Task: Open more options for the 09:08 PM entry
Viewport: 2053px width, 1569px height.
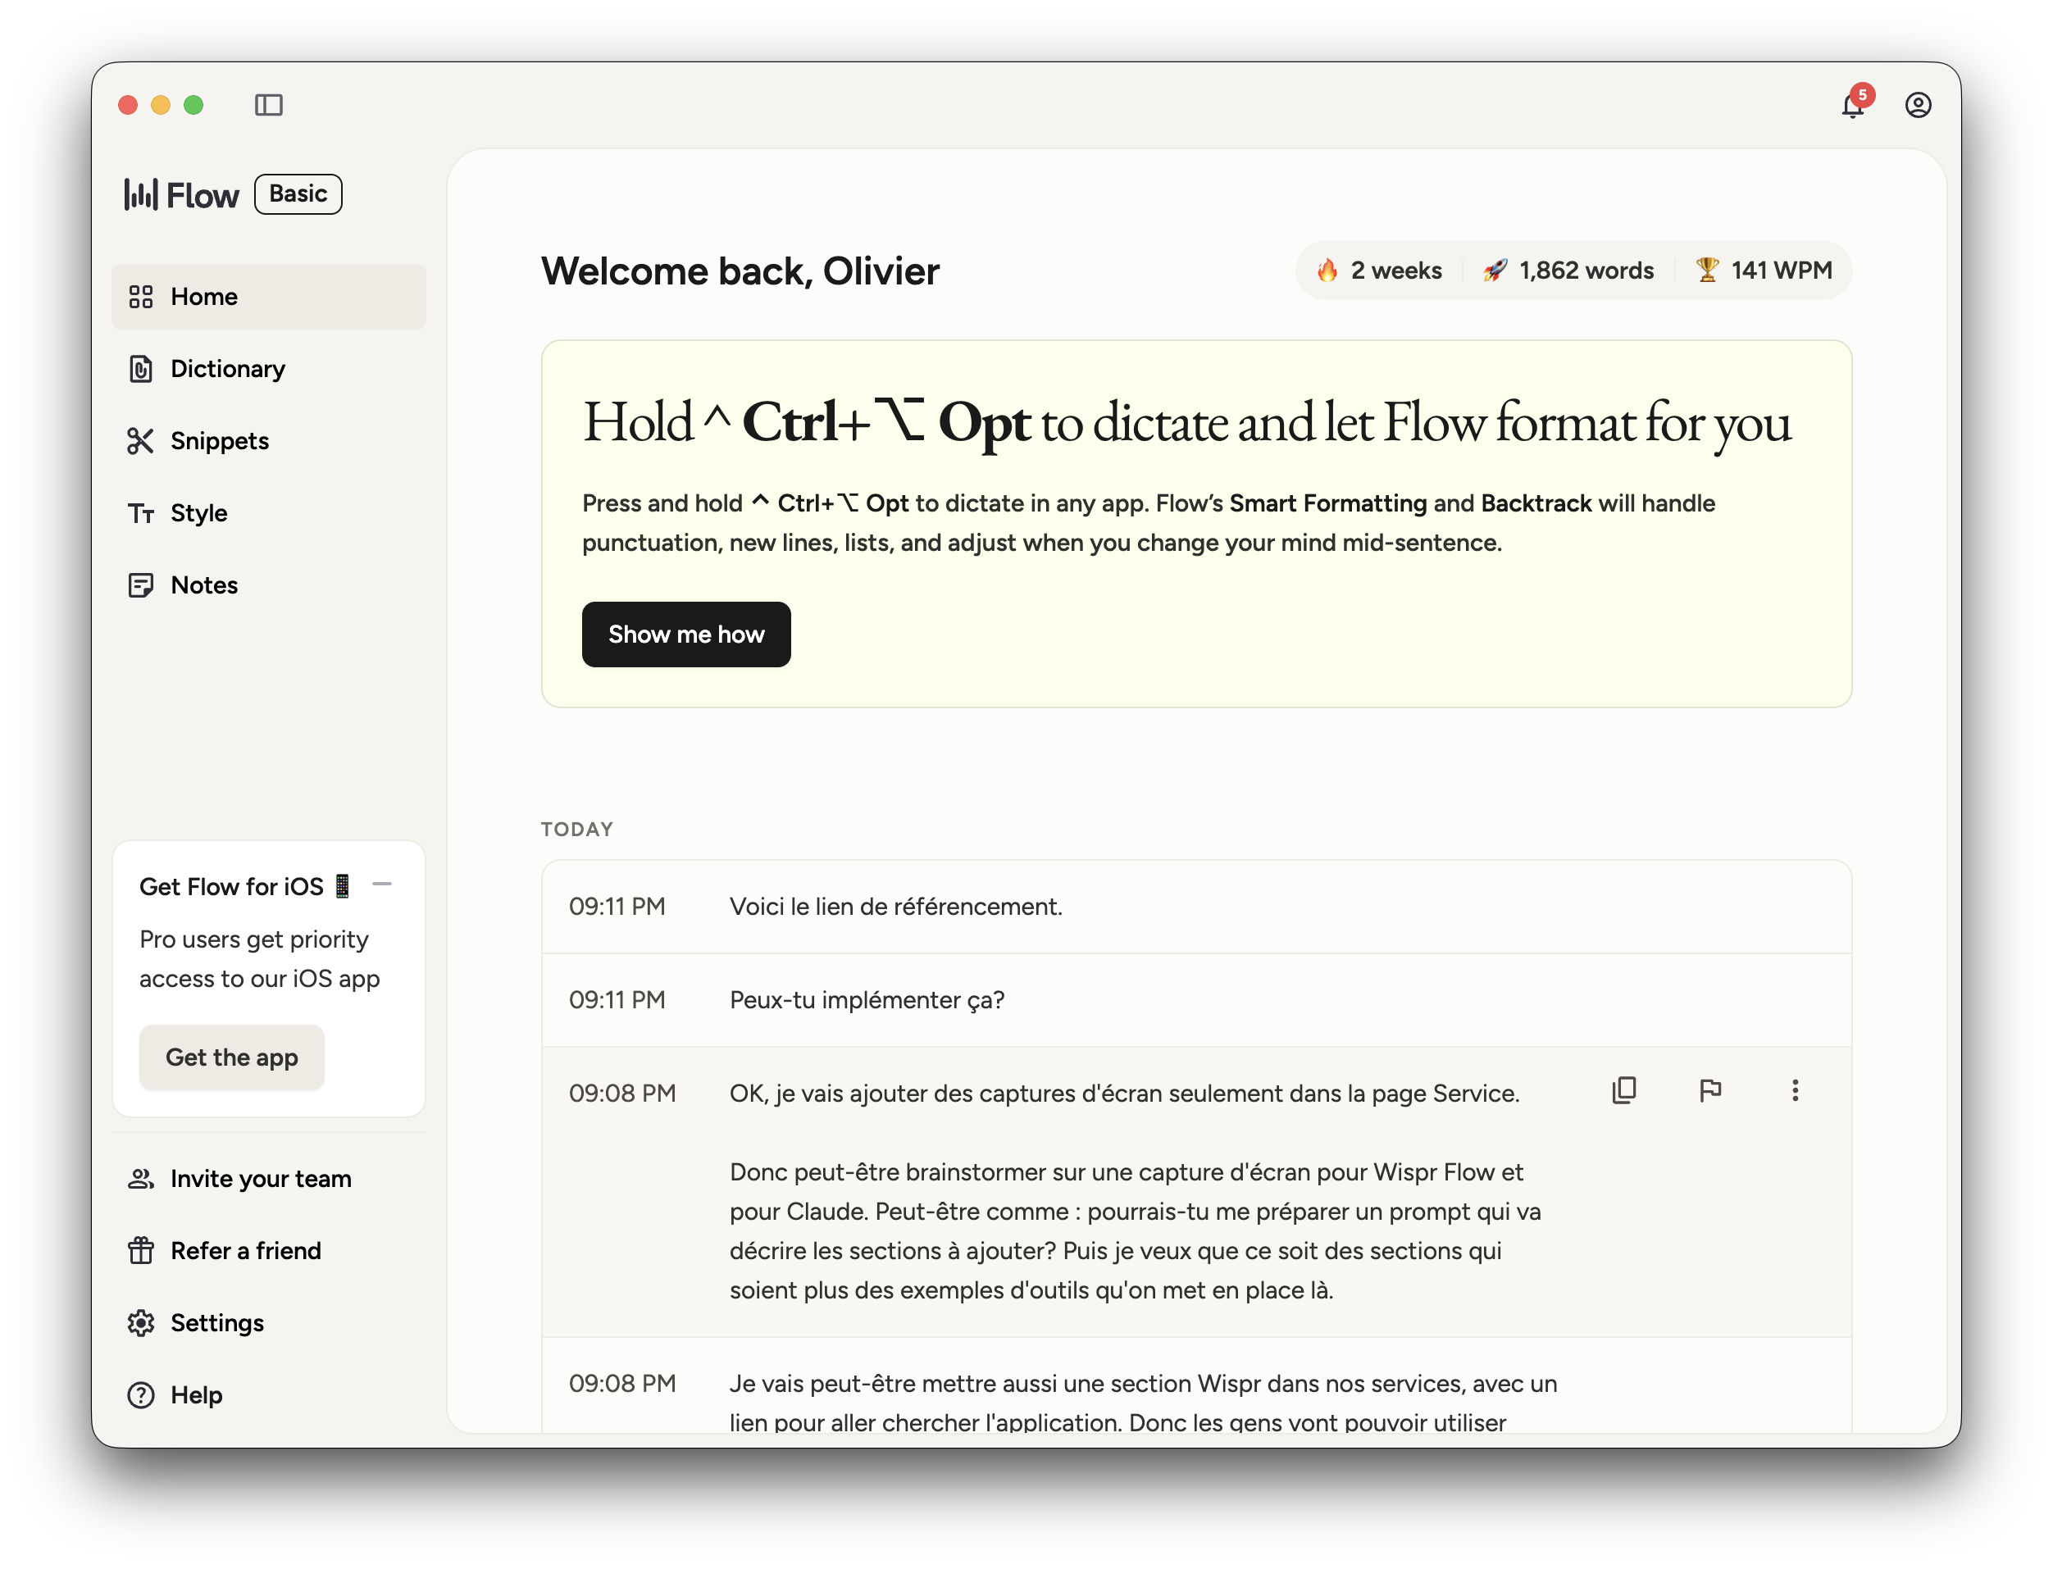Action: point(1794,1090)
